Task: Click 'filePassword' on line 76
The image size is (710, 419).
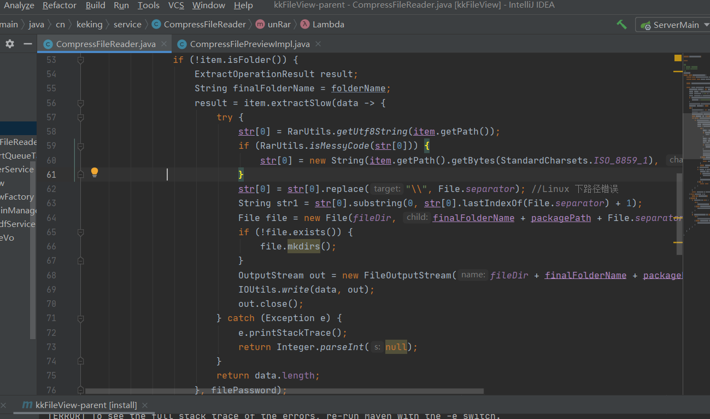Action: tap(244, 390)
